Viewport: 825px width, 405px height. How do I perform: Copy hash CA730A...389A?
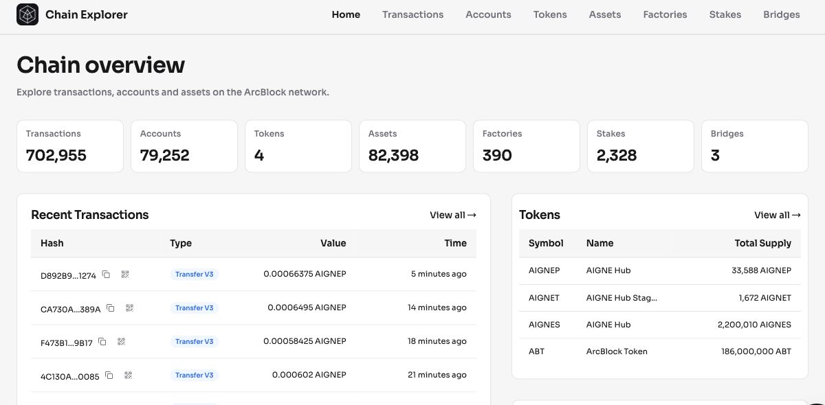[x=110, y=308]
